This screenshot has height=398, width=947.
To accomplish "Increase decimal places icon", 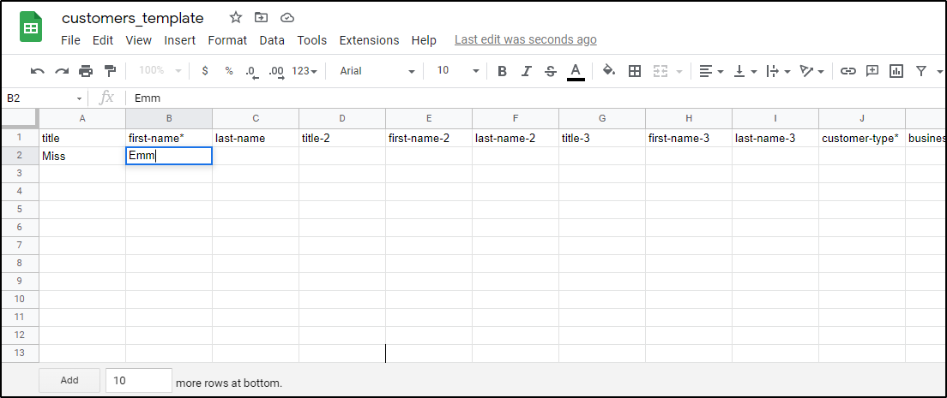I will point(276,72).
